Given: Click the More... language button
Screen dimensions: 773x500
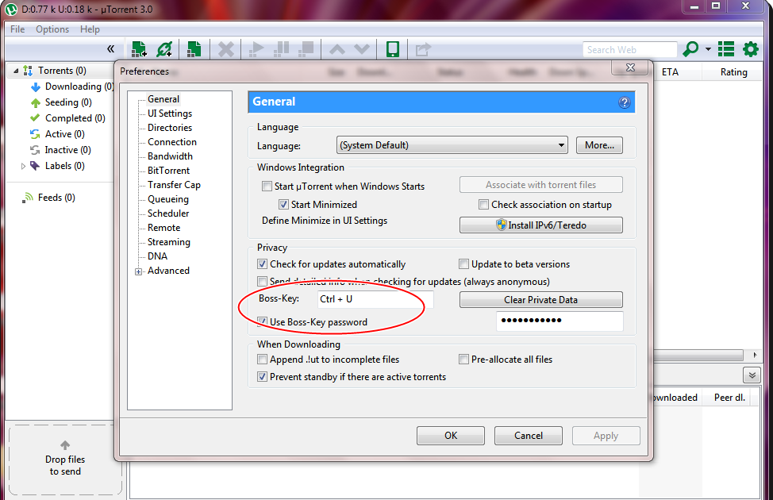Looking at the screenshot, I should click(599, 145).
